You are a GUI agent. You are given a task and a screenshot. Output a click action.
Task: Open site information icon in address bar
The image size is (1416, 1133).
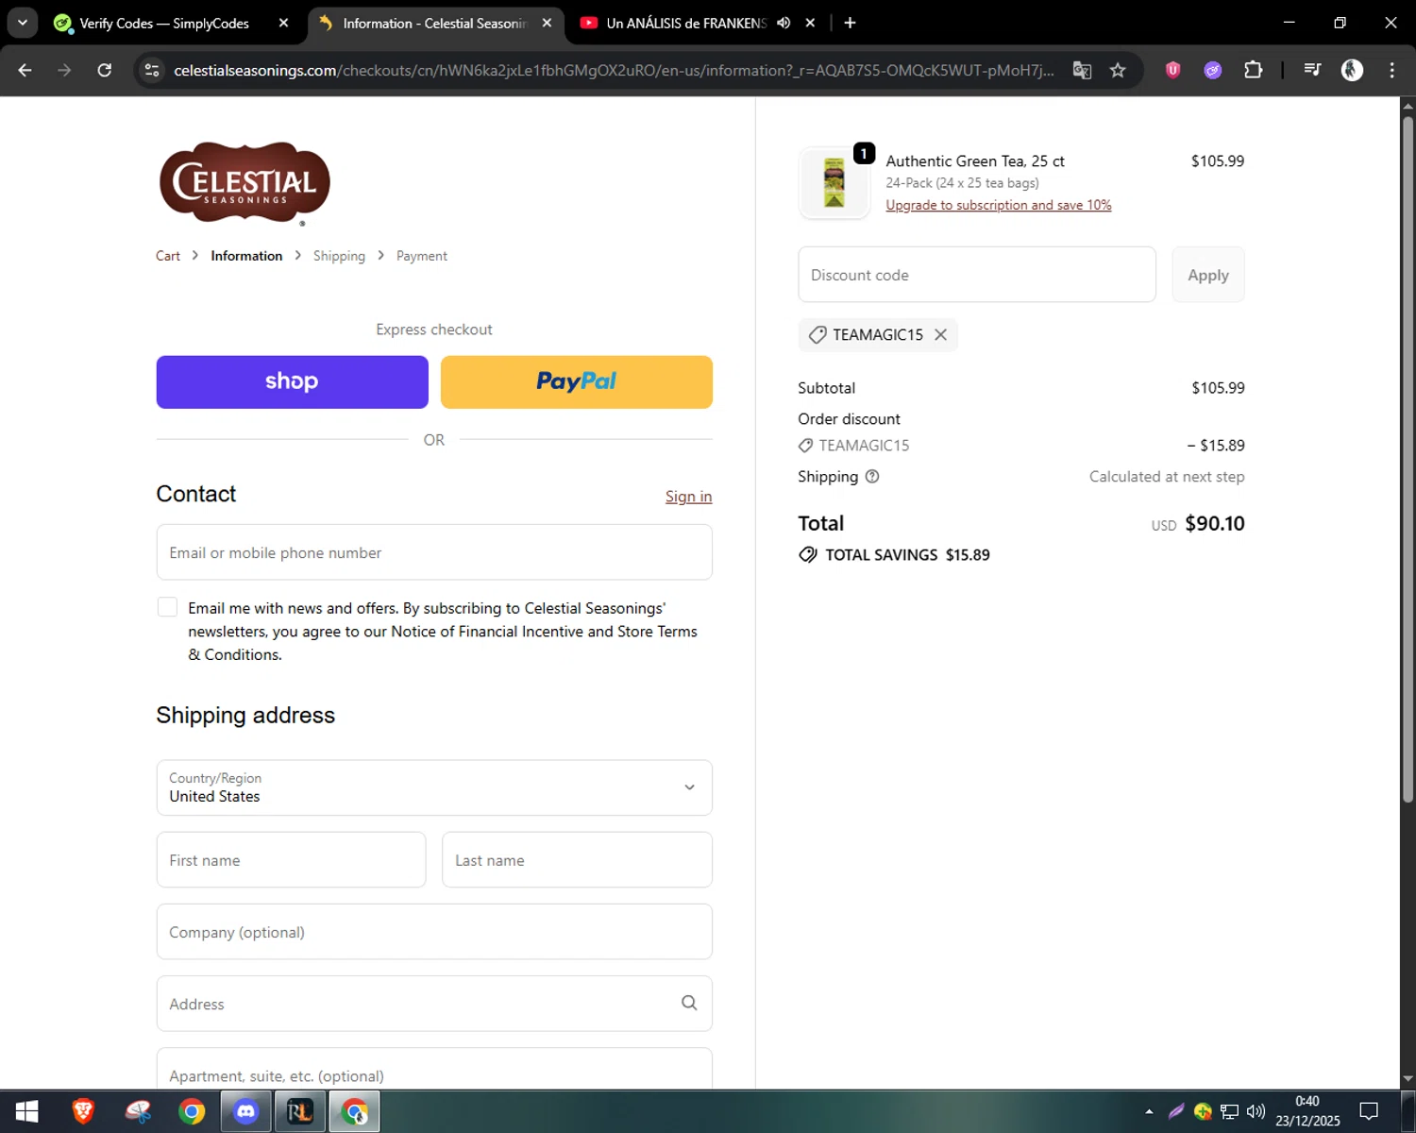tap(152, 70)
